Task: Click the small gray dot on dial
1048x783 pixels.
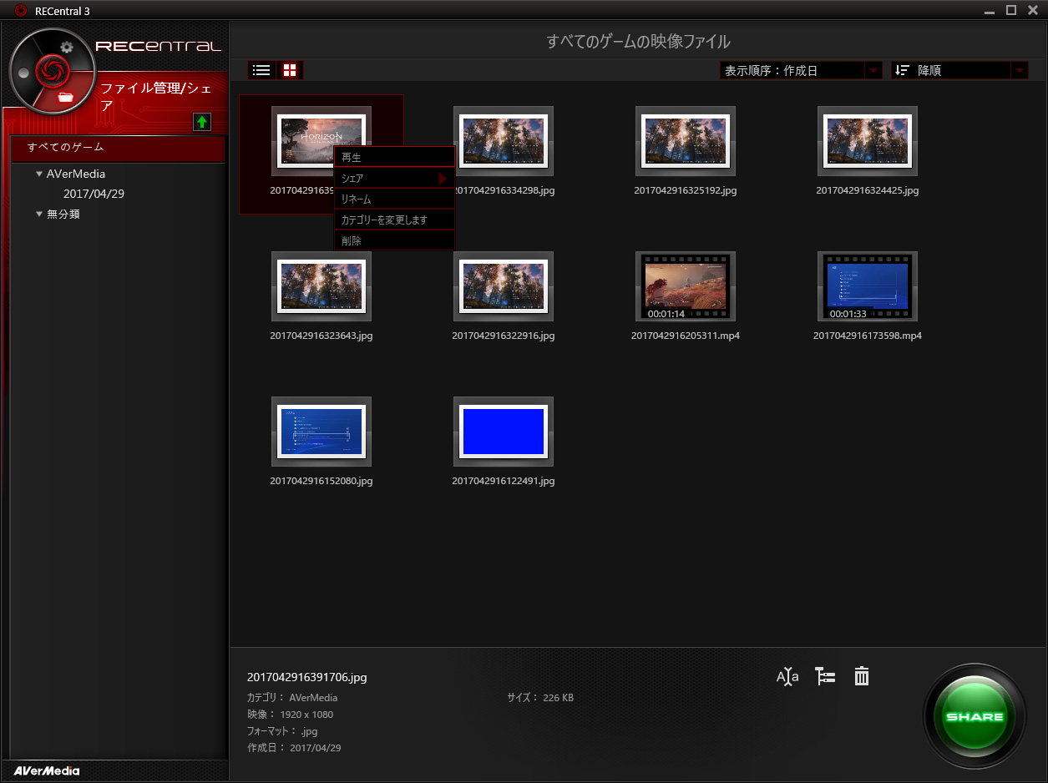Action: [x=23, y=73]
